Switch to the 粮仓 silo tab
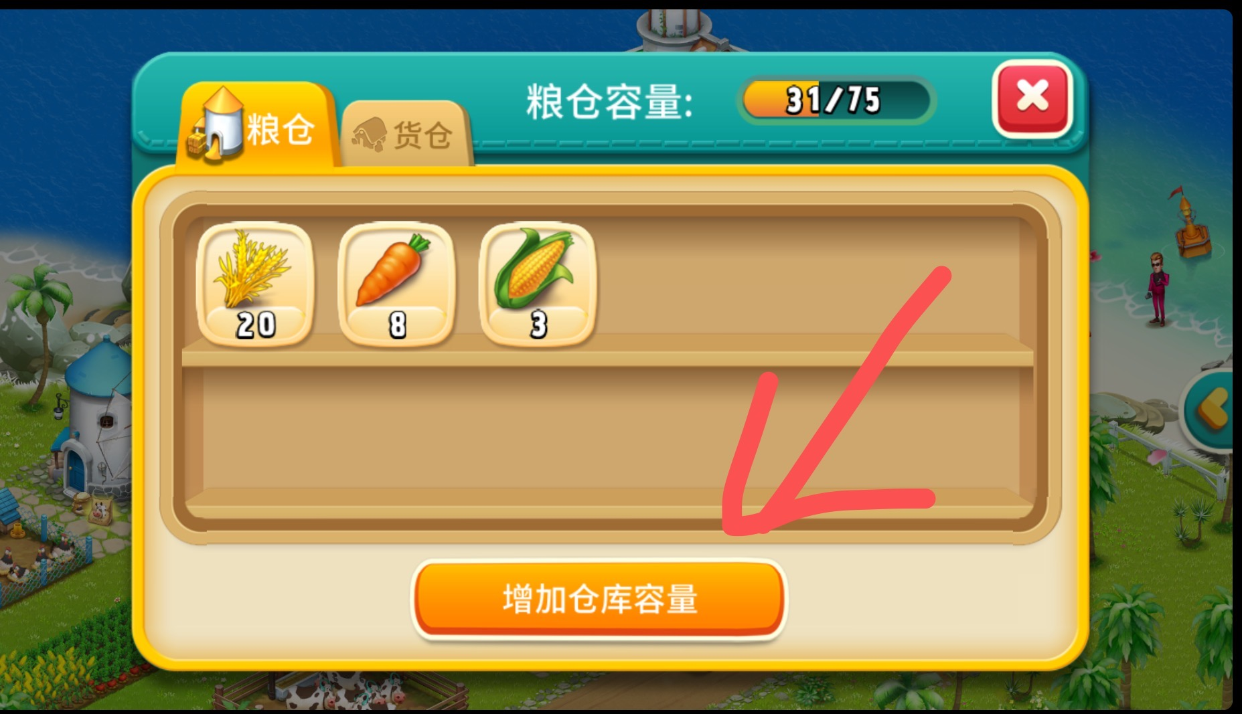Viewport: 1242px width, 714px height. (x=256, y=124)
